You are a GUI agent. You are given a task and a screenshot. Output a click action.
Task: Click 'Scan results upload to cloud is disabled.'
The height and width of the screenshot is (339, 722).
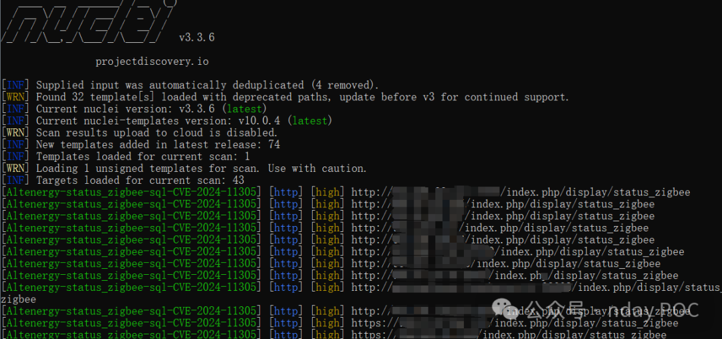(x=157, y=133)
